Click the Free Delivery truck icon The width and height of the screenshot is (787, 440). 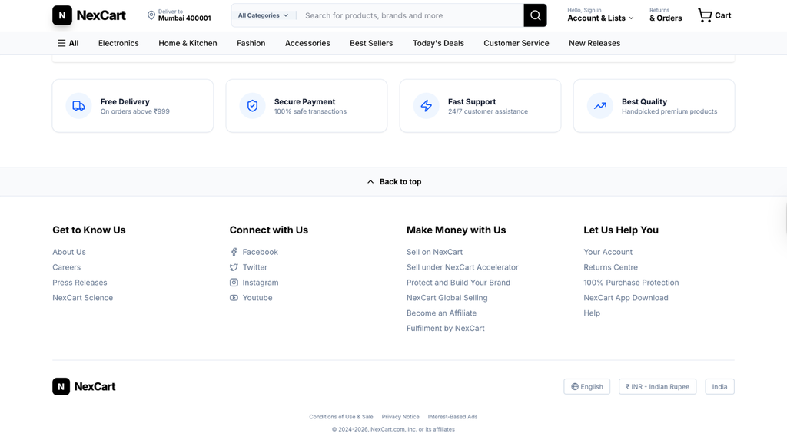(x=78, y=106)
